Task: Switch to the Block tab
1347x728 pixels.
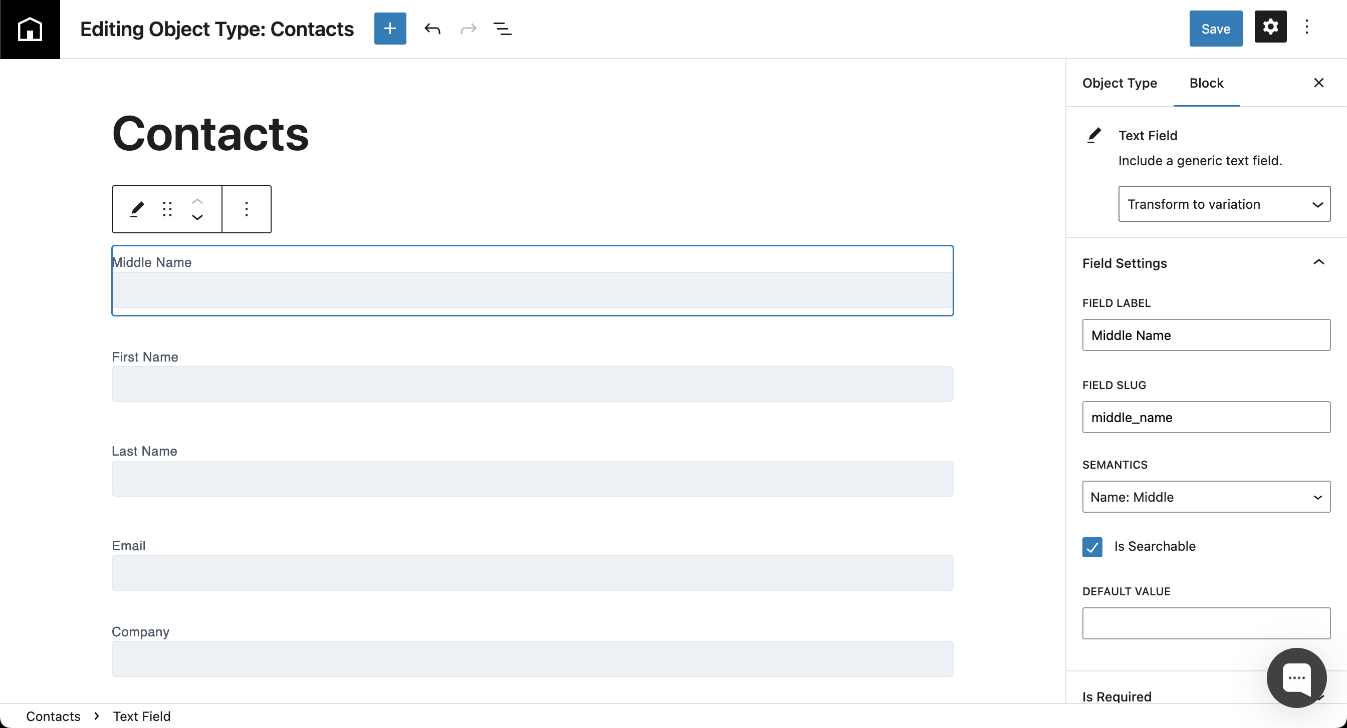Action: [x=1207, y=83]
